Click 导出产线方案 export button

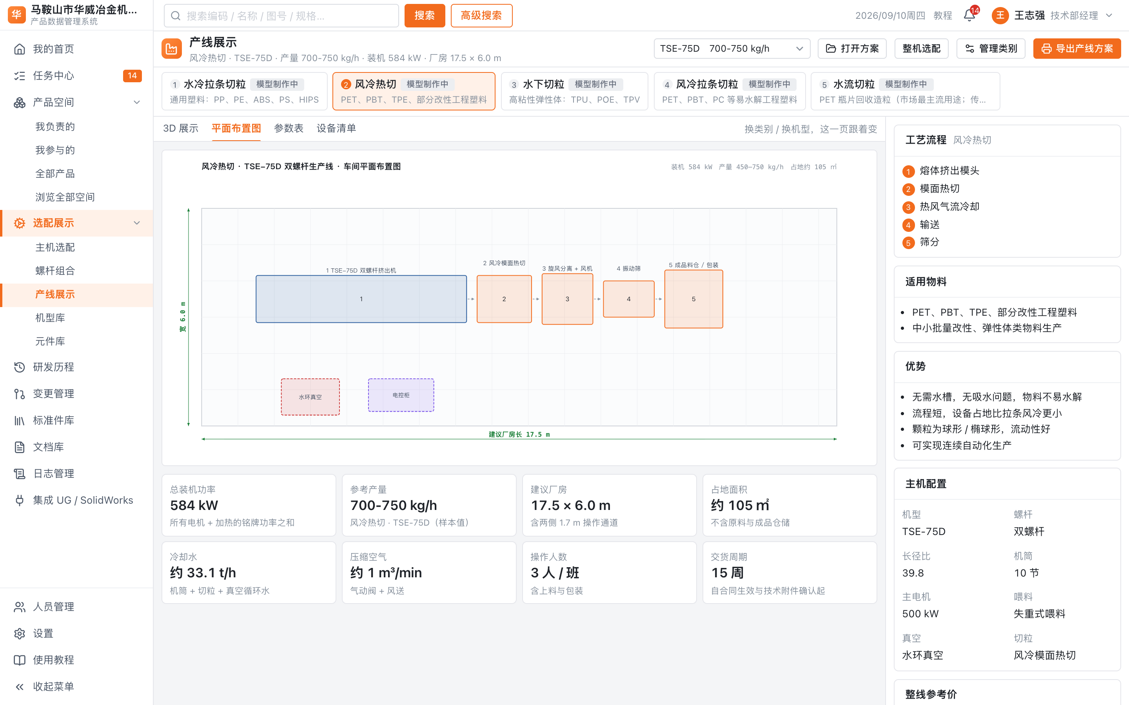1077,49
